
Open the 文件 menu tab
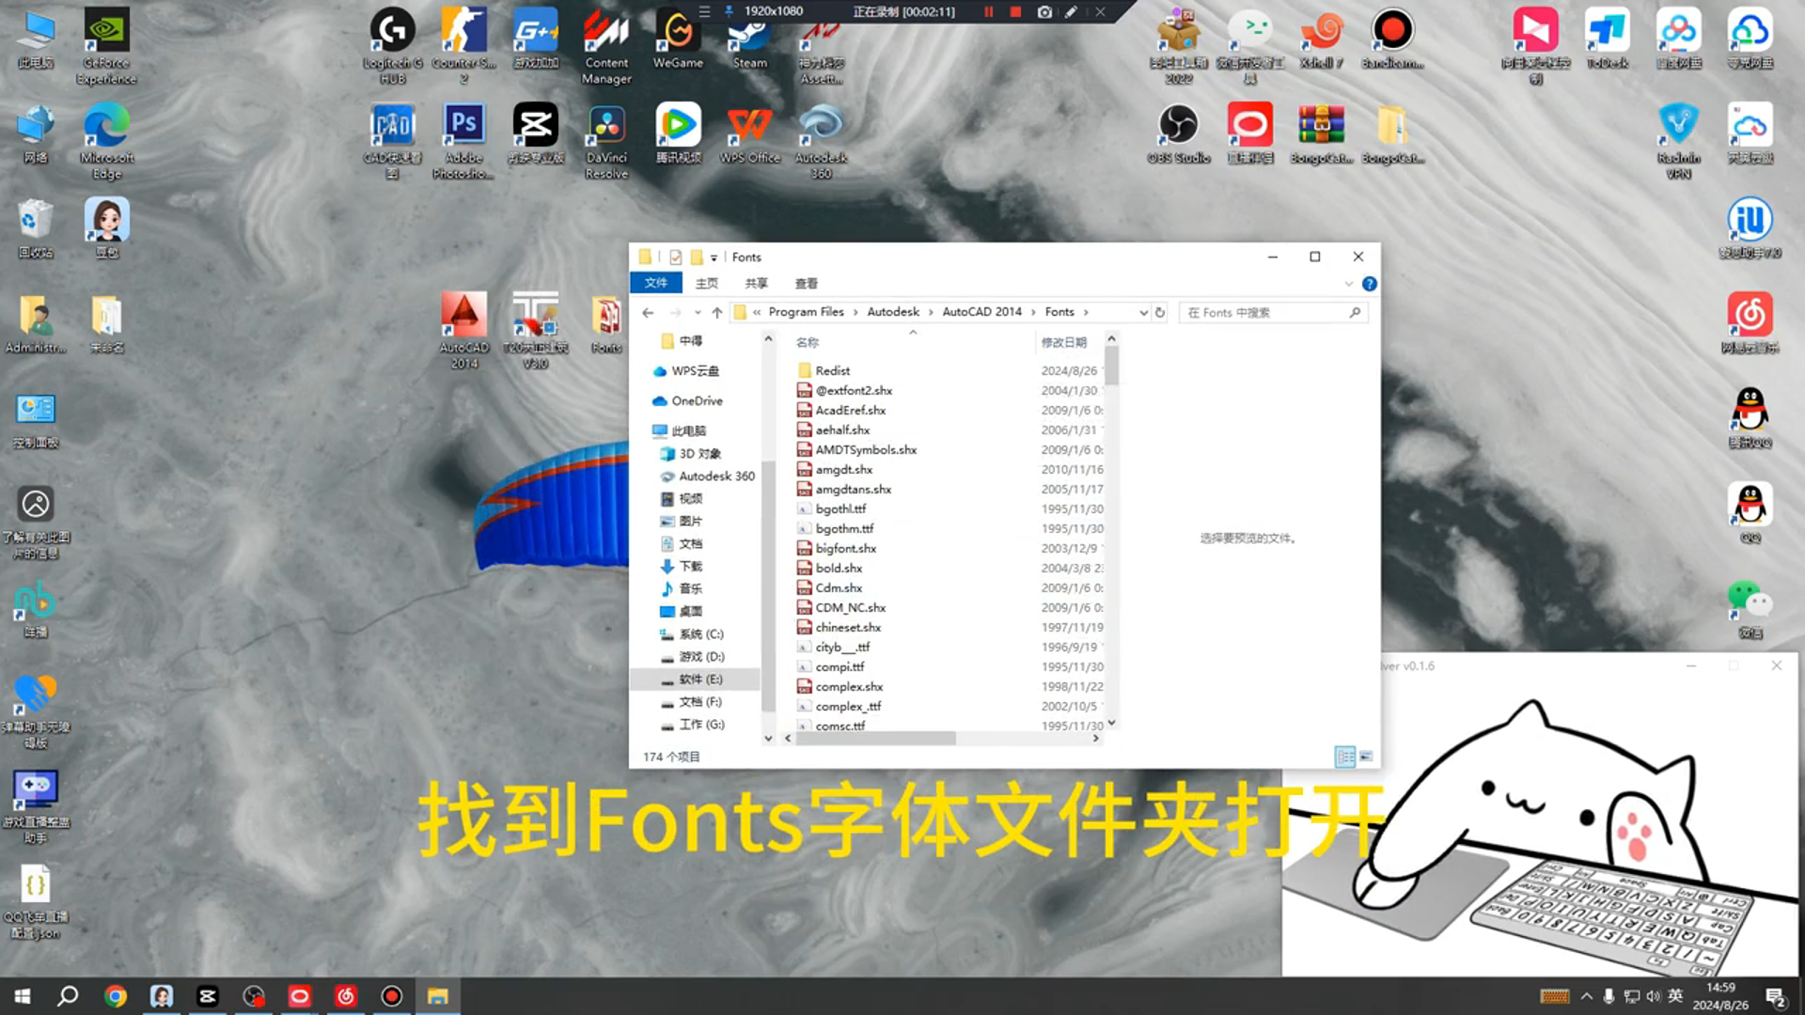[x=655, y=283]
